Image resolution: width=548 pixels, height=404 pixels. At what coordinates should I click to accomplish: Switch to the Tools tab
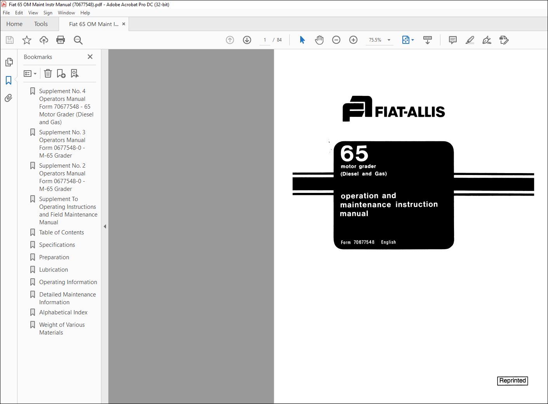pyautogui.click(x=41, y=24)
